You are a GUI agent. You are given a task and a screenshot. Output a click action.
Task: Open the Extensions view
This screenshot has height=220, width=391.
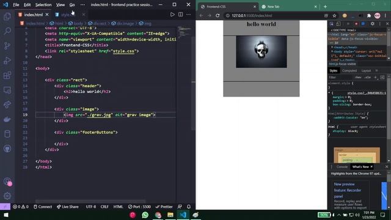tap(7, 75)
